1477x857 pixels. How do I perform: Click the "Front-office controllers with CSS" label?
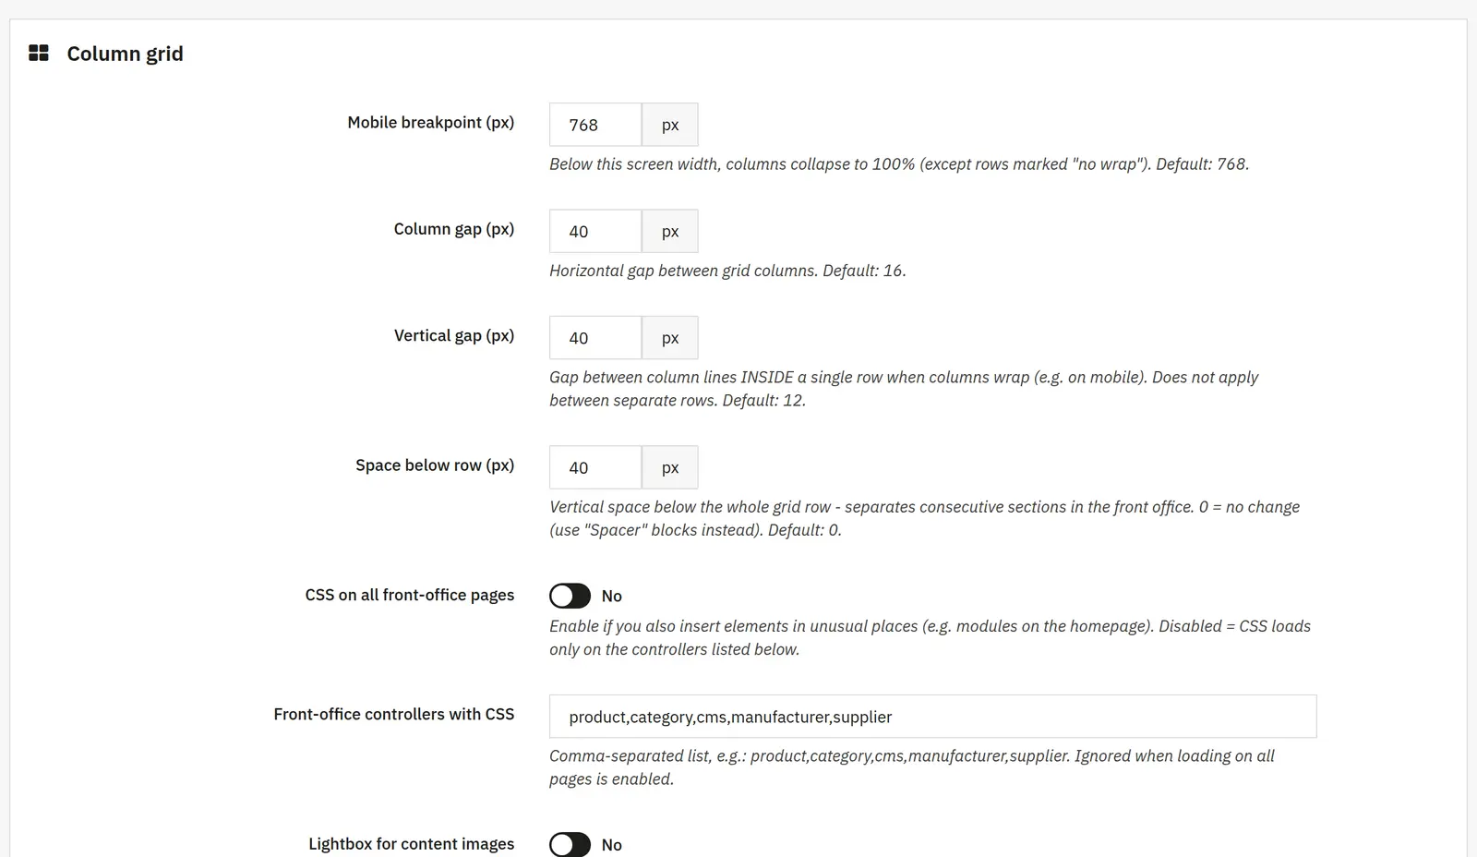394,715
